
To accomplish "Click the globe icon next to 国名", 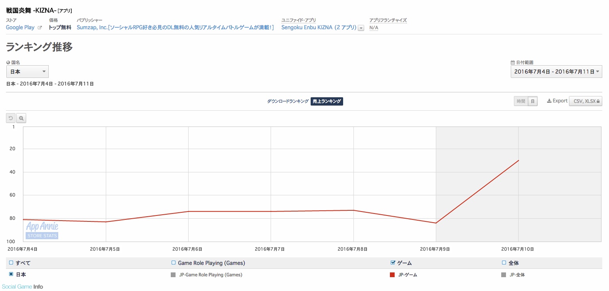I will click(8, 62).
